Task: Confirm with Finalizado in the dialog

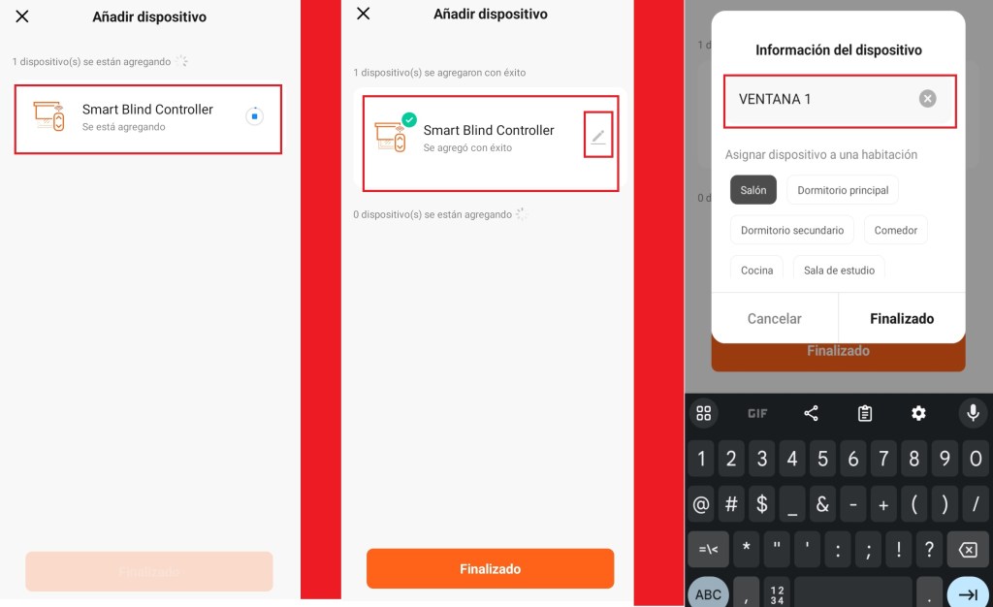Action: coord(902,318)
